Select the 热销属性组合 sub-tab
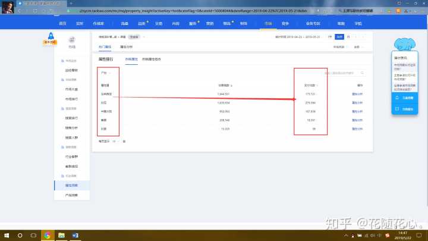Image resolution: width=428 pixels, height=241 pixels. (x=151, y=59)
